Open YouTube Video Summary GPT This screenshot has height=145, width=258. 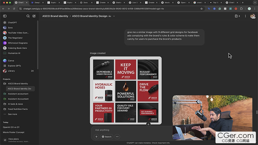[x=18, y=33]
